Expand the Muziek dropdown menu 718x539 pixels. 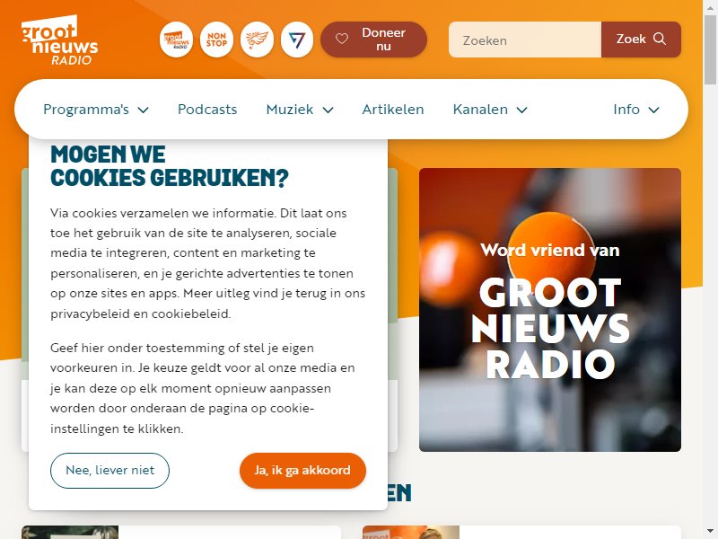tap(300, 110)
